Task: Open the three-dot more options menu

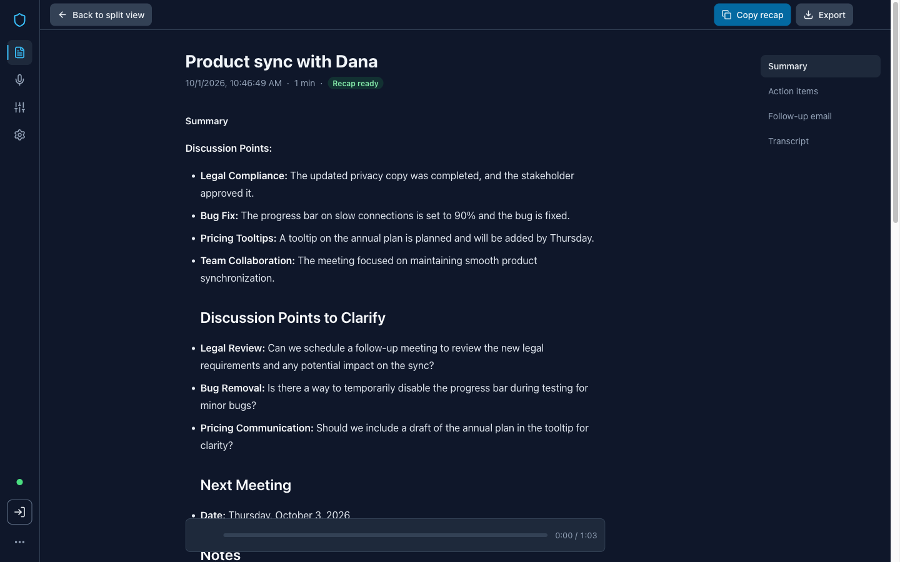Action: (19, 542)
